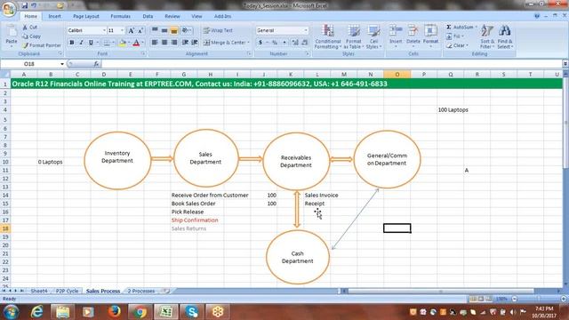Apply red font color
The height and width of the screenshot is (320, 569).
point(136,43)
